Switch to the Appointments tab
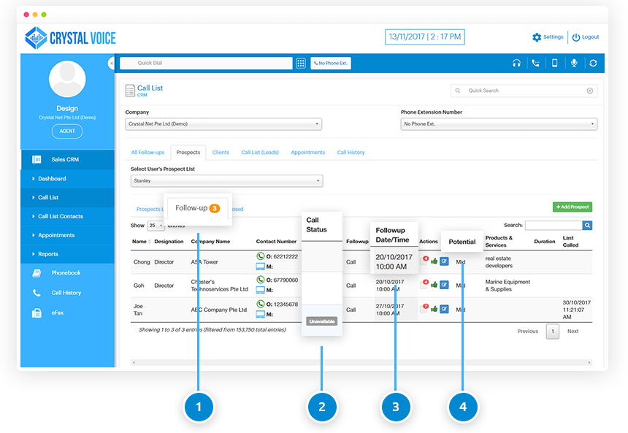Screen dimensions: 628x433 (307, 153)
